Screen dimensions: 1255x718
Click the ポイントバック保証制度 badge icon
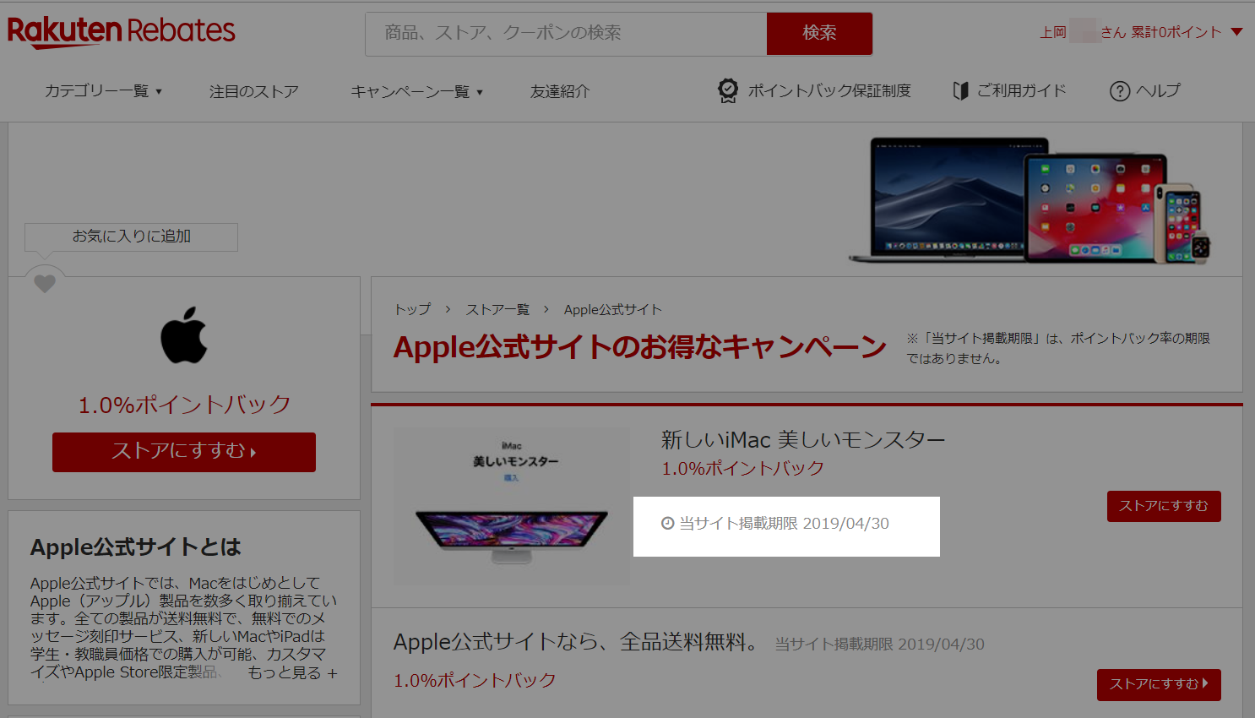pos(728,90)
